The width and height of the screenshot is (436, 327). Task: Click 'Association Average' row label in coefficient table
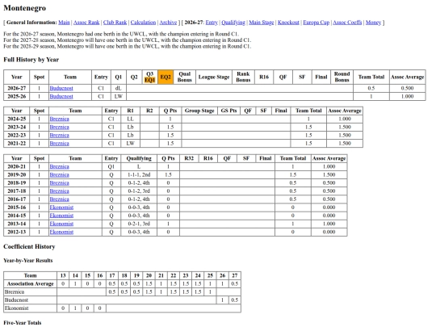coord(30,284)
